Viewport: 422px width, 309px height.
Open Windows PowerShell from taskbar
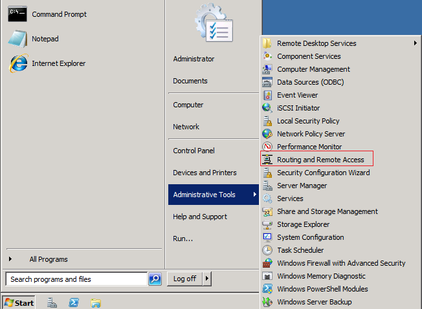(74, 303)
